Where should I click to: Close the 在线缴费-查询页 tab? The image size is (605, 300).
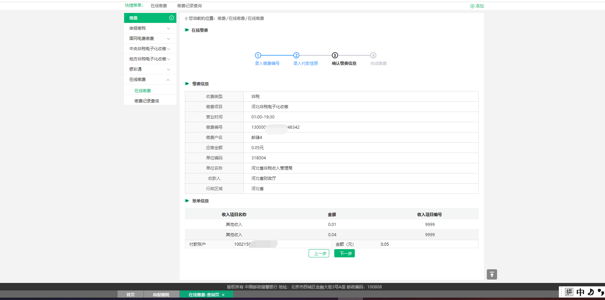[x=223, y=295]
